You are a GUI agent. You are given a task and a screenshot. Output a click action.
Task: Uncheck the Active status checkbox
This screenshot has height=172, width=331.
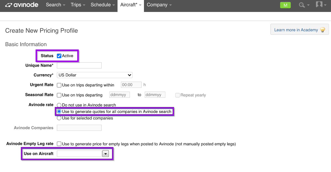pos(59,56)
